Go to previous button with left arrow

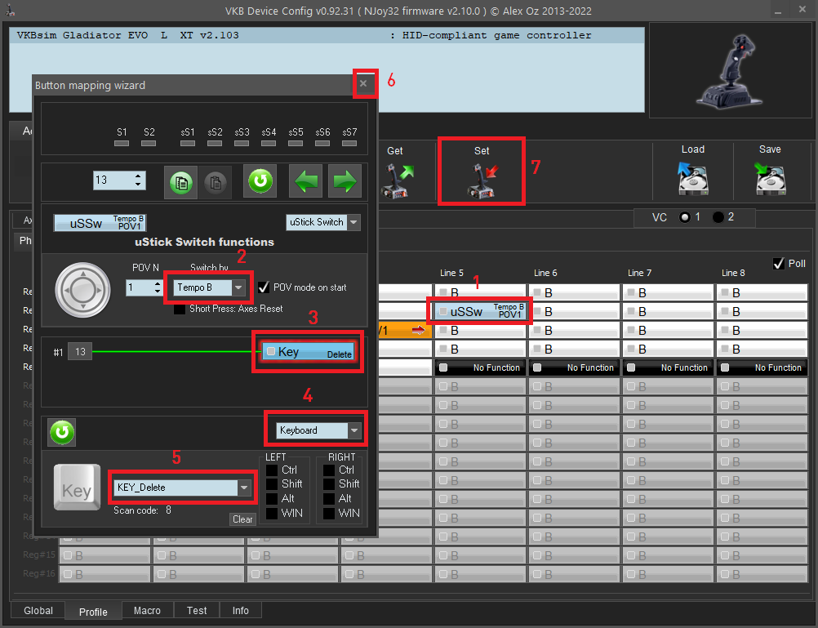307,181
